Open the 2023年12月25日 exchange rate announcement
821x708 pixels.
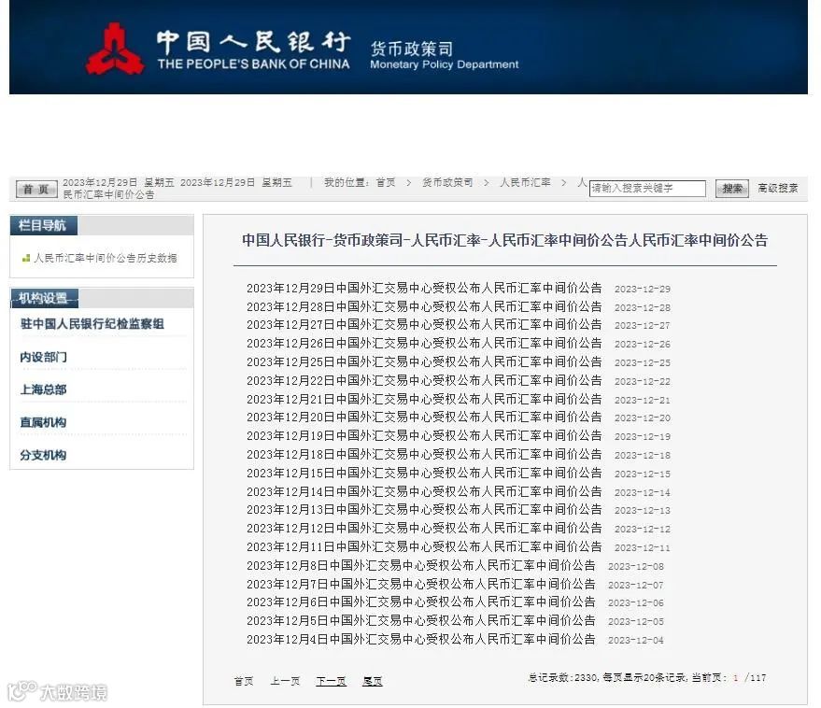(424, 361)
